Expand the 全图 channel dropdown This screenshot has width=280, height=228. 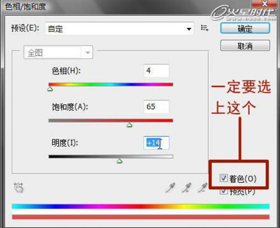pos(58,53)
